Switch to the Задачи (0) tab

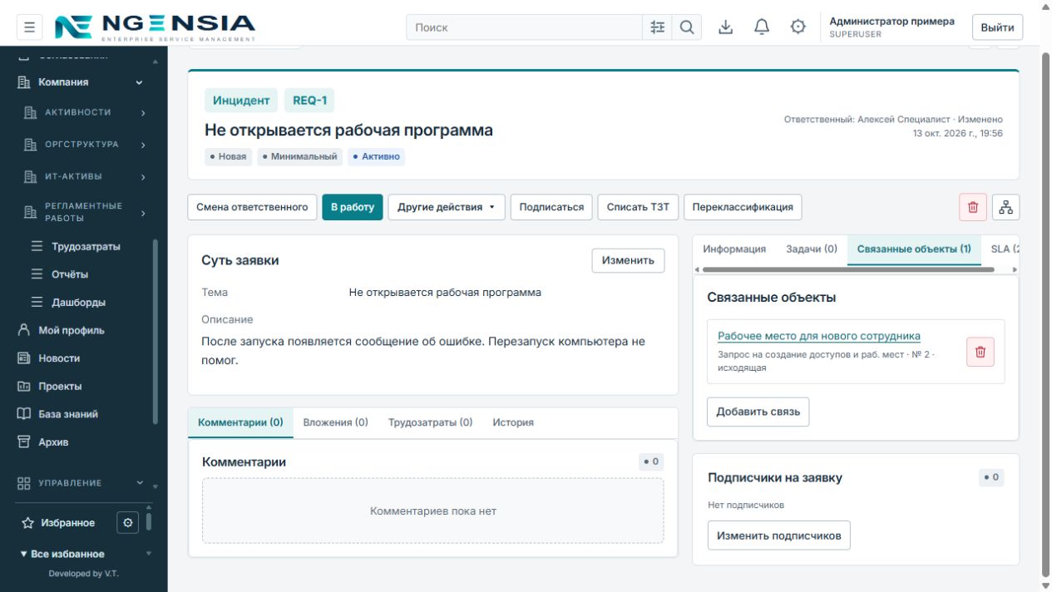point(812,249)
